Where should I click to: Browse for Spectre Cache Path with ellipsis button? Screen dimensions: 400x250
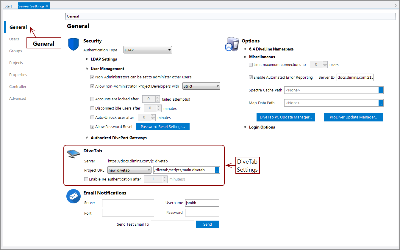tap(381, 90)
